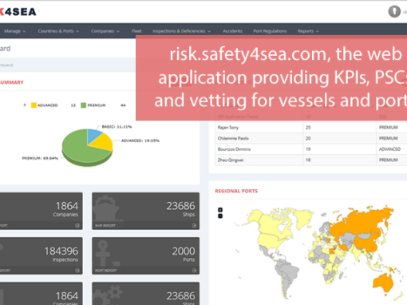
Task: Open the 1864 Companies tile
Action: click(x=41, y=211)
